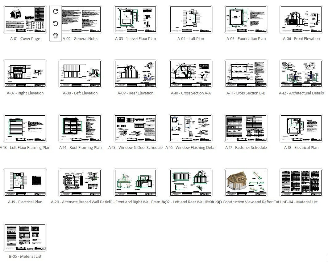
Task: Select the A-08 Left Elevation thumbnail
Action: [80, 74]
